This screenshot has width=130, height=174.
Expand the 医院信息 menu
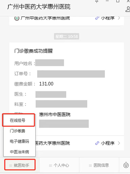99,165
